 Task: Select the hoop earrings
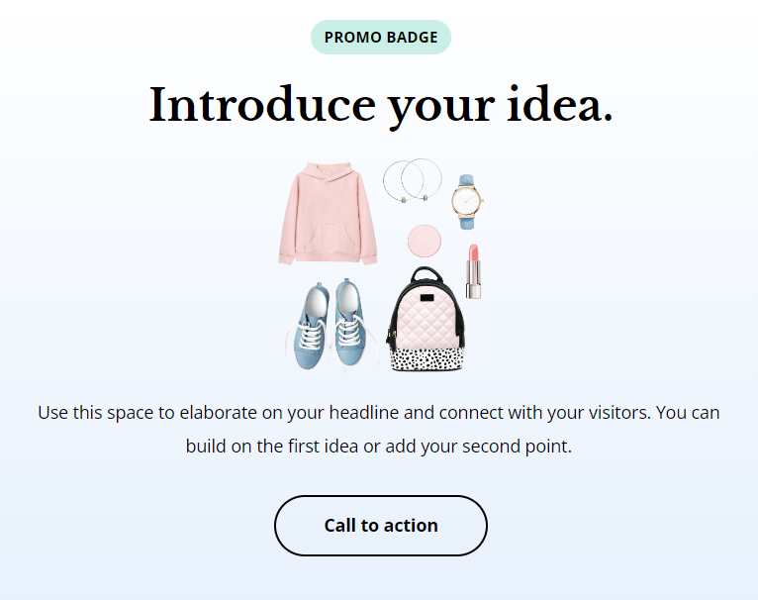pyautogui.click(x=413, y=180)
